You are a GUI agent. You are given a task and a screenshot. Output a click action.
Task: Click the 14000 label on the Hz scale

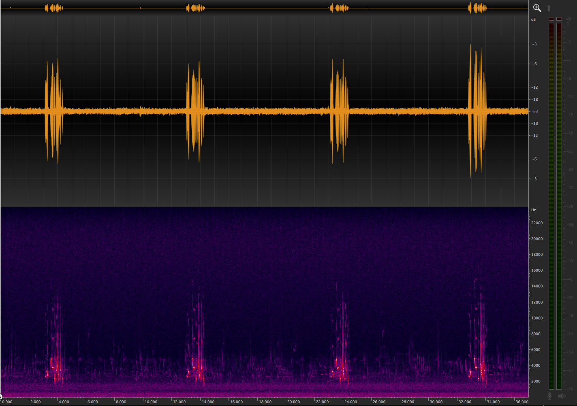point(537,286)
